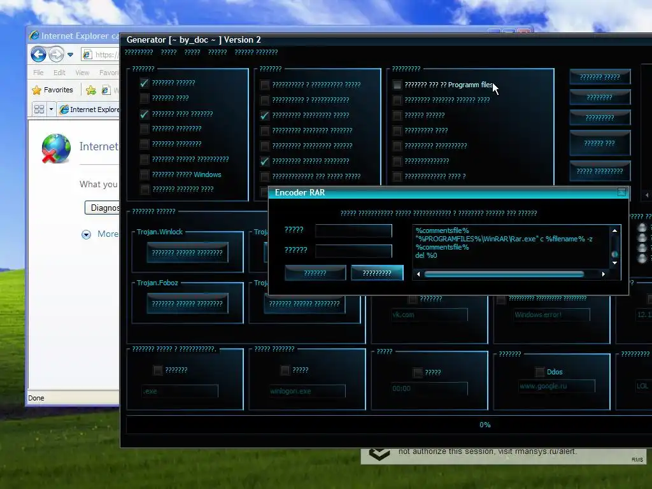The width and height of the screenshot is (652, 489).
Task: Click scroll-up arrow of Encoder RAR script box
Action: pos(614,230)
